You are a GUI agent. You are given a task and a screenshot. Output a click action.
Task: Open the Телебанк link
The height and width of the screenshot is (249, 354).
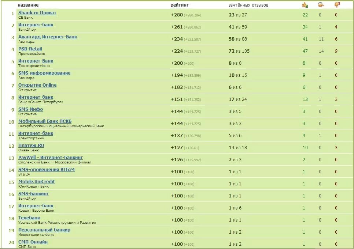click(29, 218)
